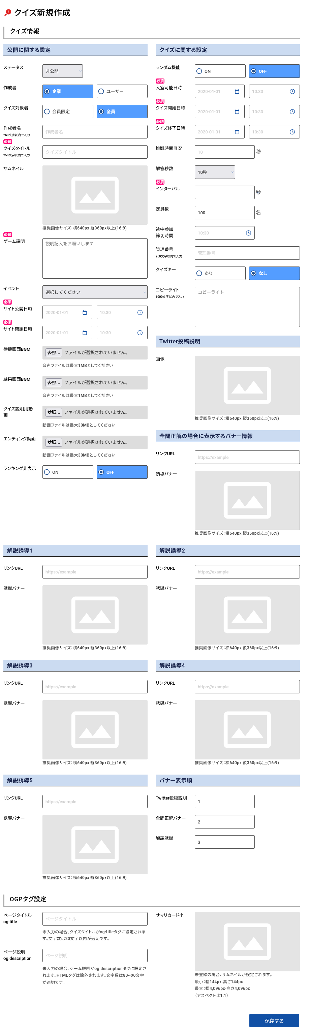
Task: Click the サムネイル image placeholder
Action: pos(95,195)
